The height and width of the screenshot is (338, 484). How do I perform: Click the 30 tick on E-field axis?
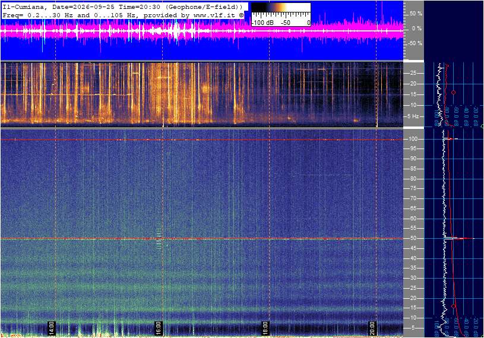click(413, 278)
